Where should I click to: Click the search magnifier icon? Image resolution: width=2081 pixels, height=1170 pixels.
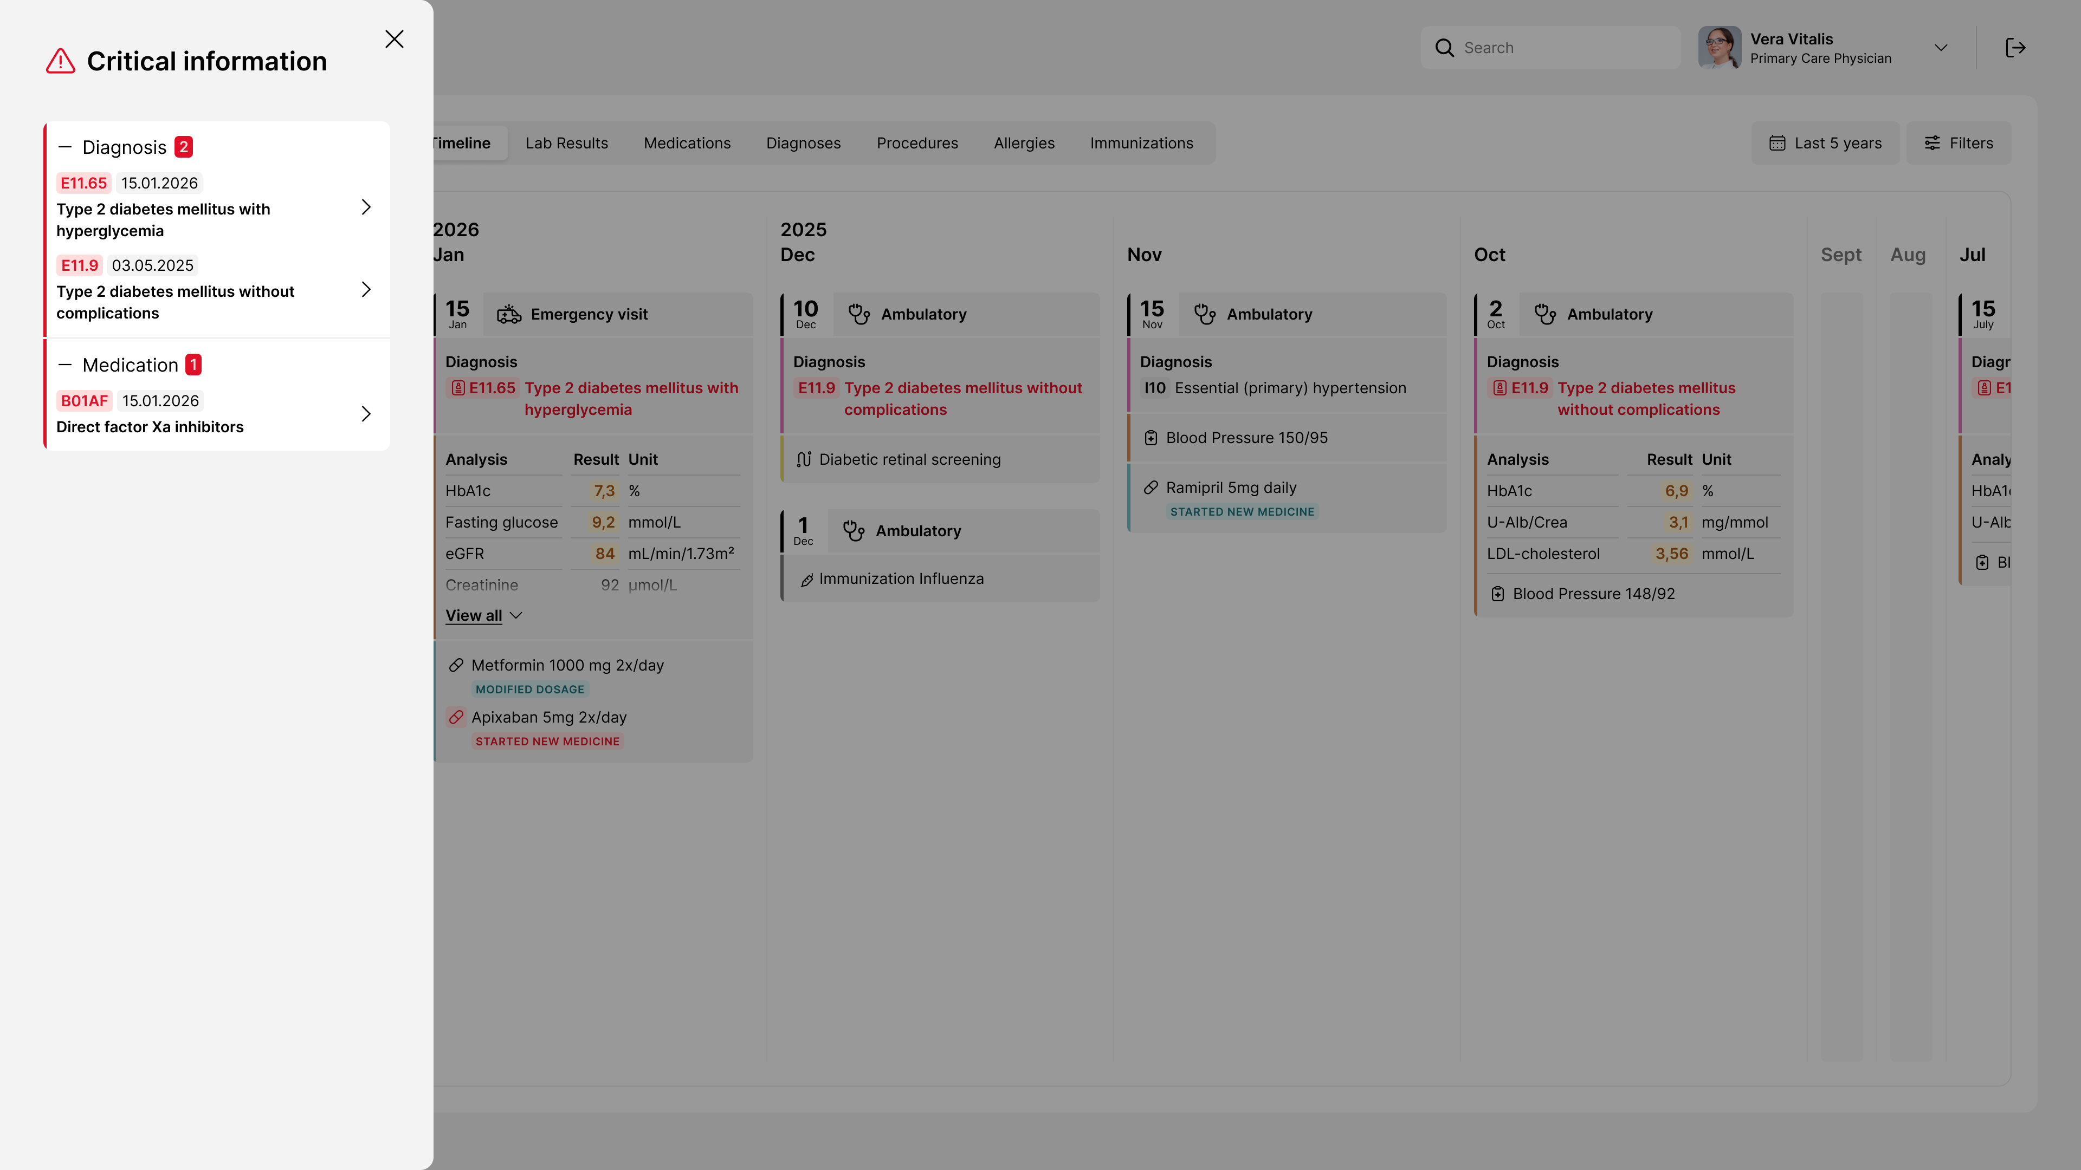pos(1444,48)
